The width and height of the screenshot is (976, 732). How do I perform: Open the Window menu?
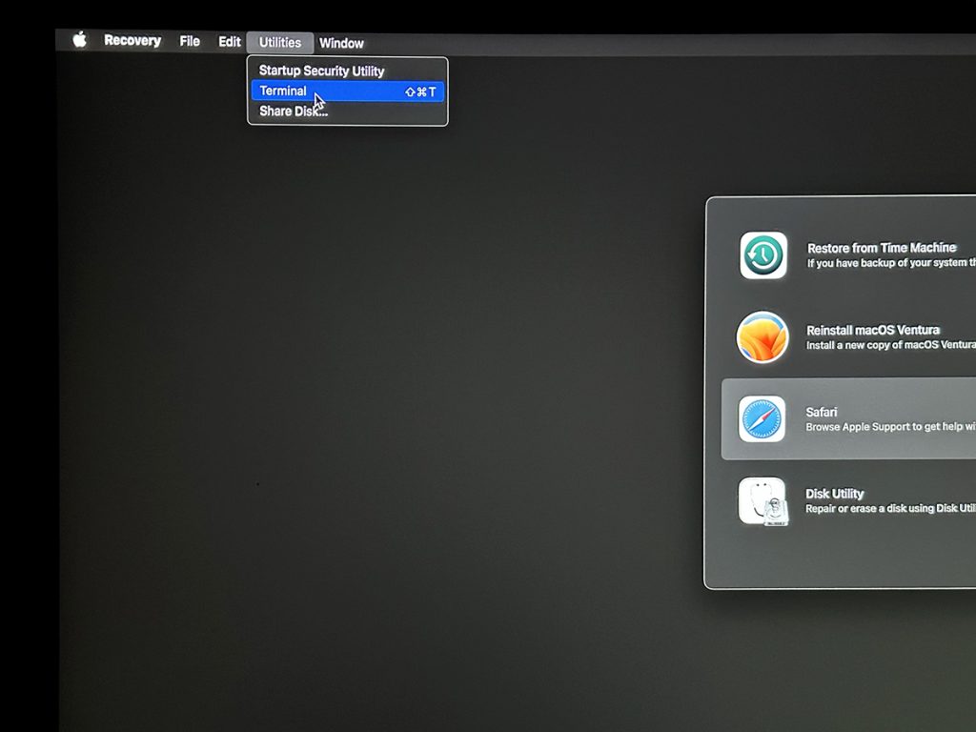click(341, 43)
